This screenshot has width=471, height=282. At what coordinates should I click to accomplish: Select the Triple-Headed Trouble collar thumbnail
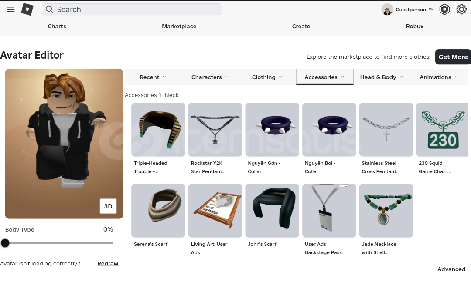pyautogui.click(x=158, y=129)
